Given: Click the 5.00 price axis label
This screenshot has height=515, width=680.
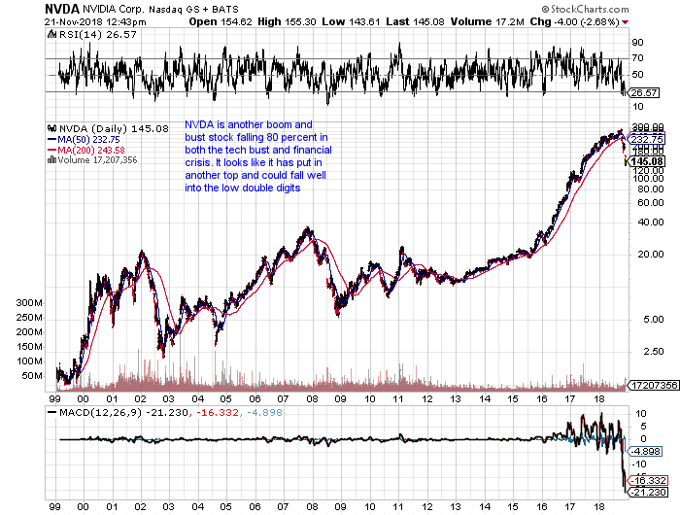Looking at the screenshot, I should pos(654,320).
